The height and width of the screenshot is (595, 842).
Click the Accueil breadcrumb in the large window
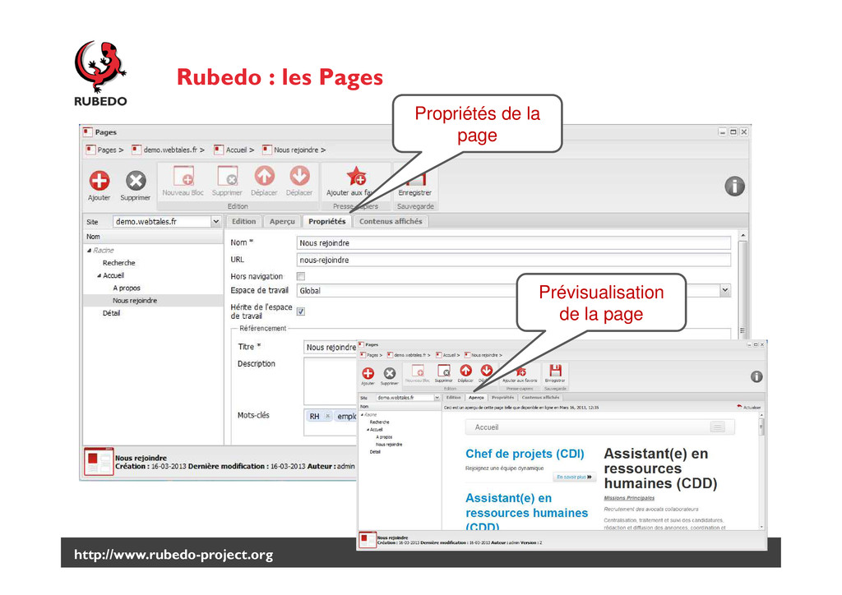[x=236, y=150]
